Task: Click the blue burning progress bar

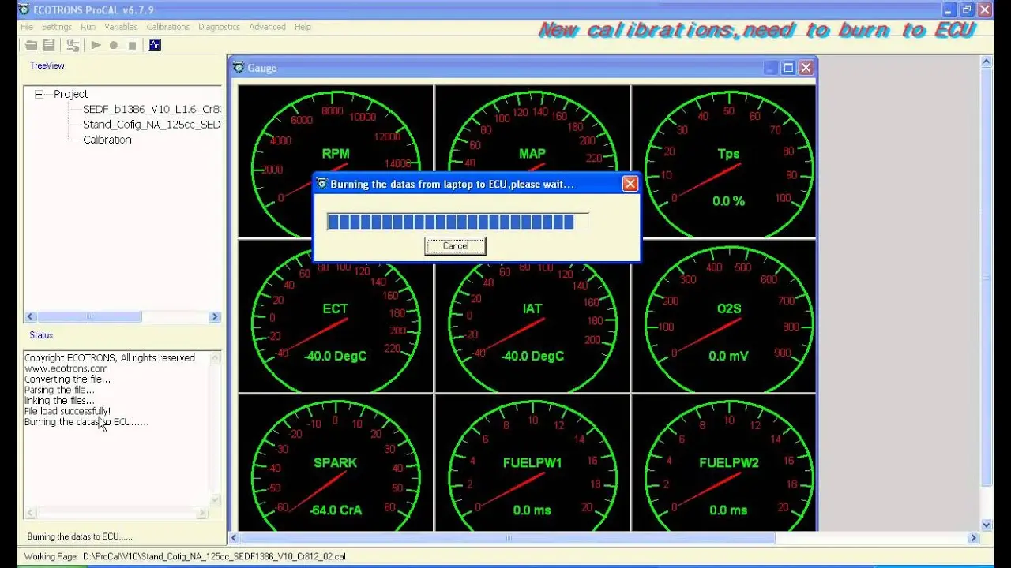Action: (457, 222)
